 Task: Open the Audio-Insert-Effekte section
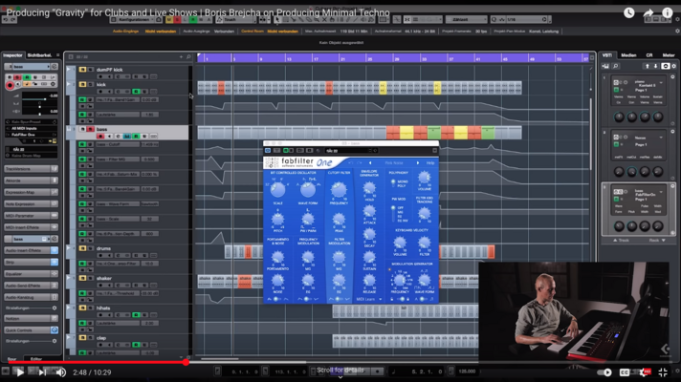31,250
